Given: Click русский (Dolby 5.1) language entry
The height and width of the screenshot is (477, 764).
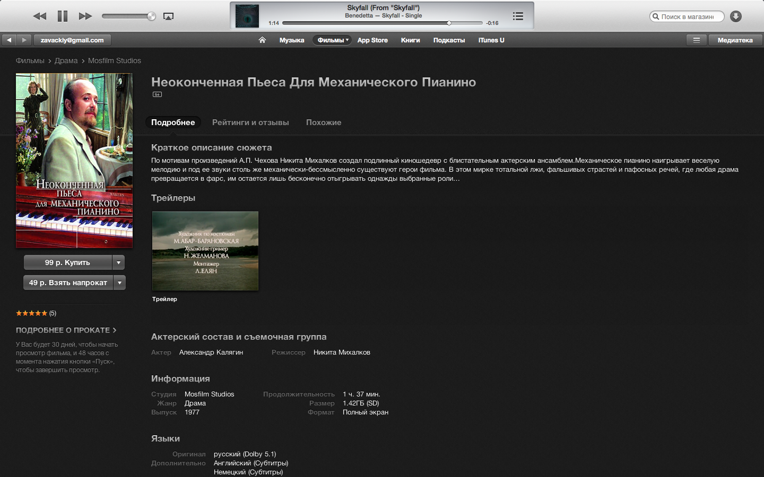Looking at the screenshot, I should coord(245,454).
